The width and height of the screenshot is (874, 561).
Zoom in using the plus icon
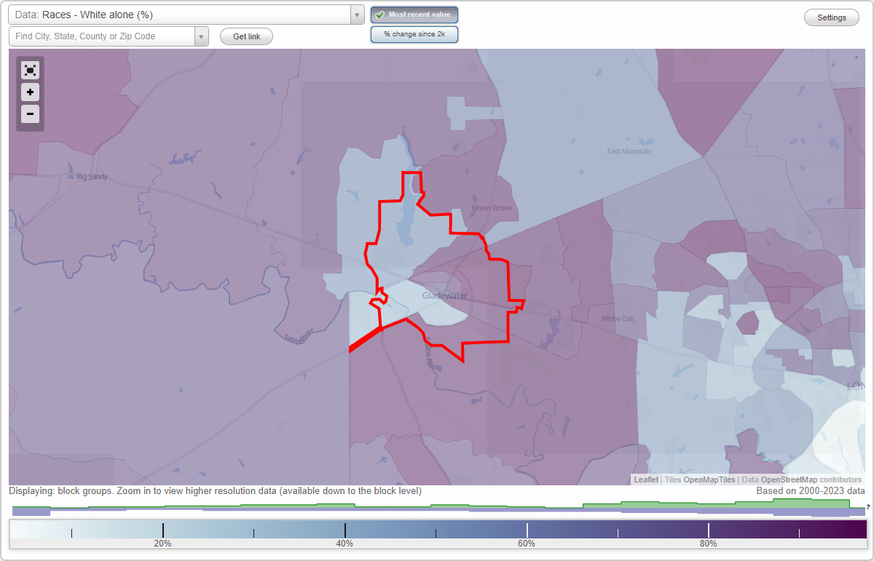click(x=30, y=92)
